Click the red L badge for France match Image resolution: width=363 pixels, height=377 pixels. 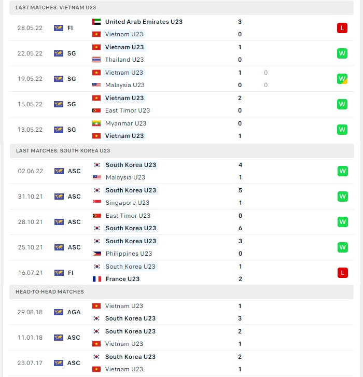tap(343, 273)
